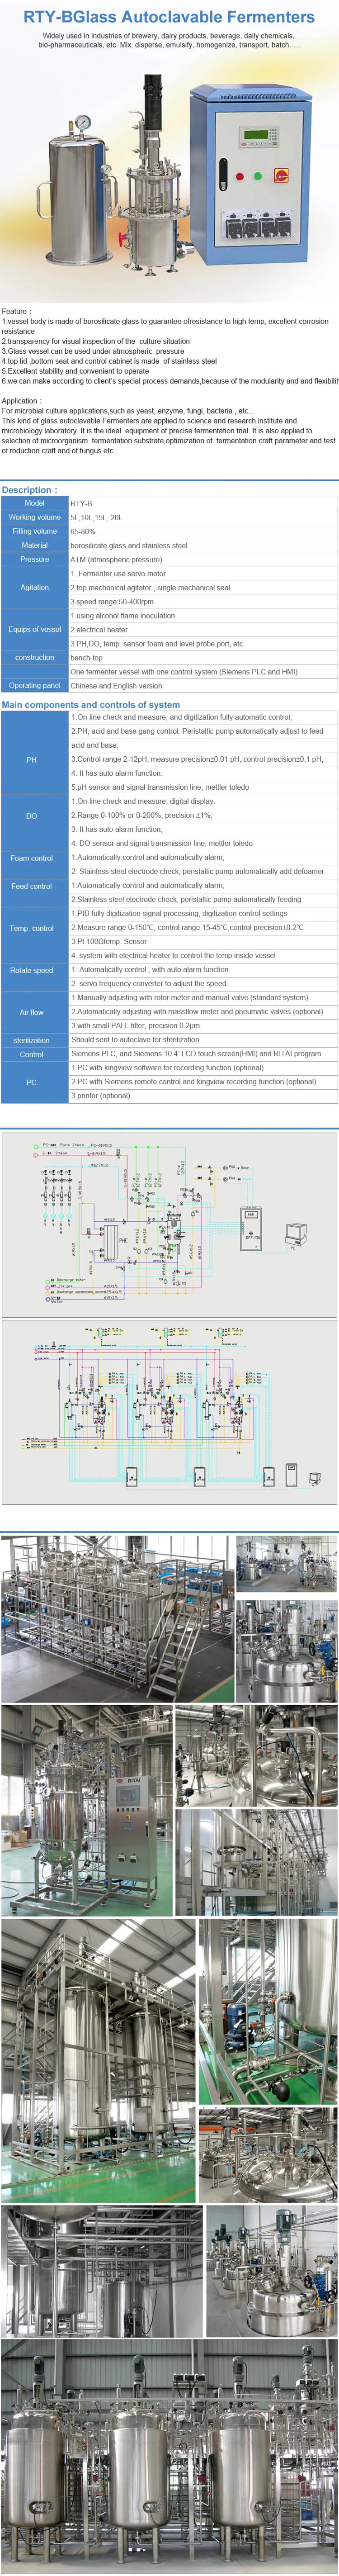Select '3.printer (optional)' line
The image size is (339, 2576).
100,1095
